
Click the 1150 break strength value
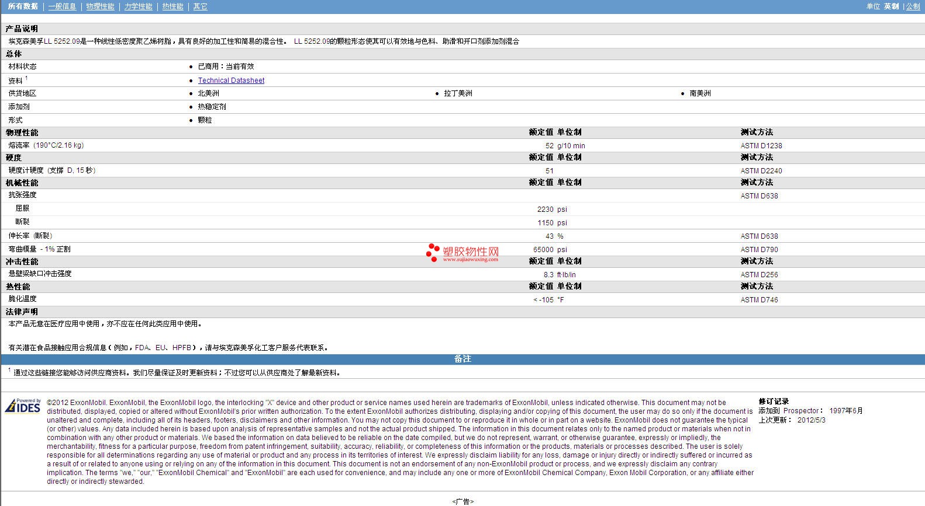[546, 223]
